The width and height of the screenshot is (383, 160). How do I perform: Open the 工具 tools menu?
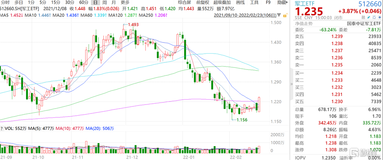254,3
